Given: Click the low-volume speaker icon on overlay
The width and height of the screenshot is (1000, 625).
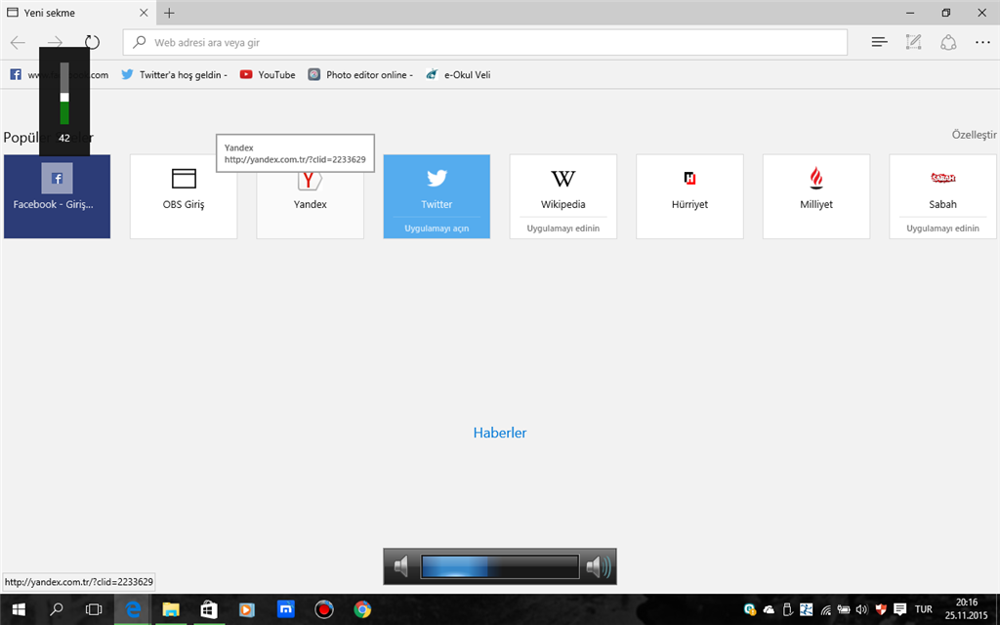Looking at the screenshot, I should tap(401, 566).
